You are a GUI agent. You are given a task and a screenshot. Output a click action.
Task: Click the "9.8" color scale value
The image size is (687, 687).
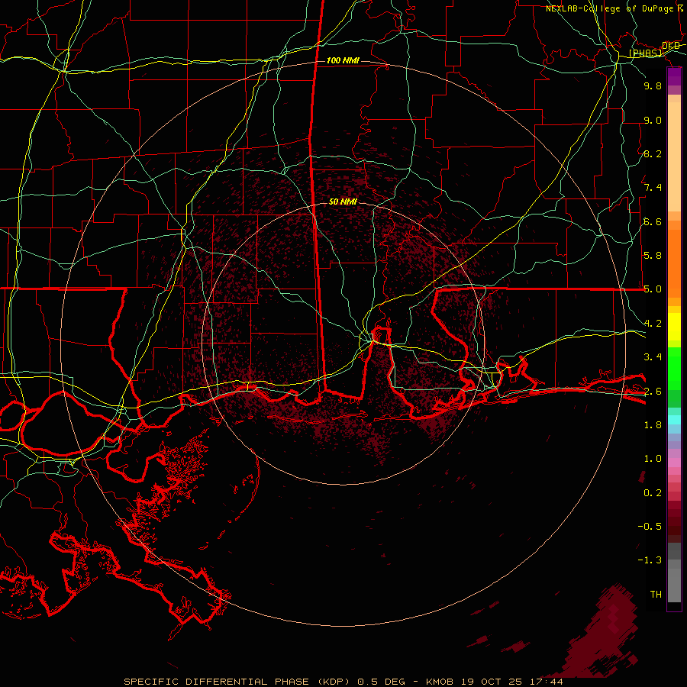[x=653, y=85]
